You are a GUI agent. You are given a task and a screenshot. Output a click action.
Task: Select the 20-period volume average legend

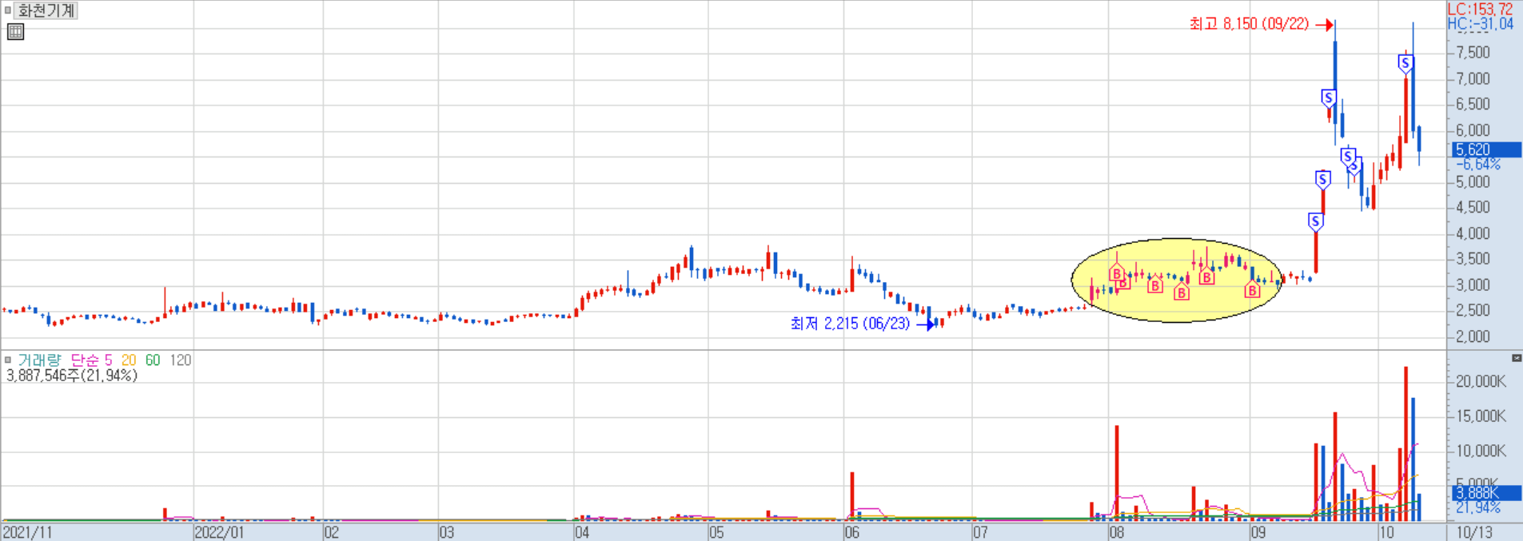click(129, 360)
